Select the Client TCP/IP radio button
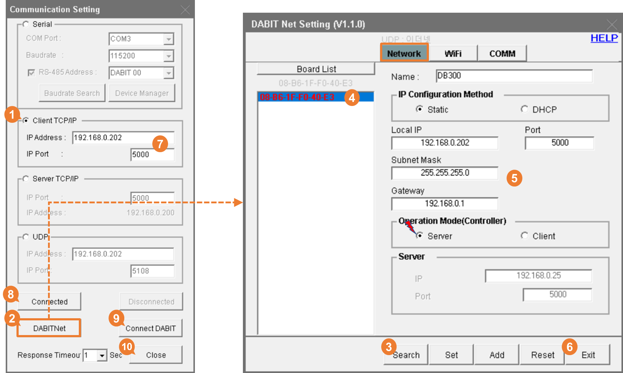This screenshot has height=373, width=623. [26, 120]
